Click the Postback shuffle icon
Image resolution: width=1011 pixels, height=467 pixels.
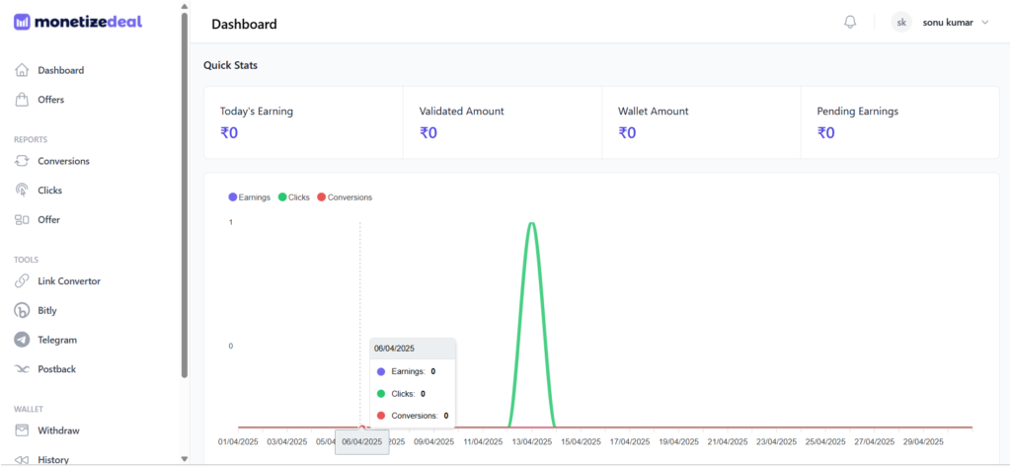(x=22, y=369)
